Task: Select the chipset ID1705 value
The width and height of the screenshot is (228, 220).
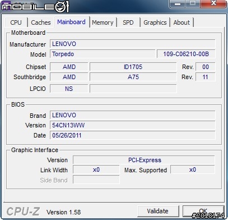Action: click(x=133, y=67)
